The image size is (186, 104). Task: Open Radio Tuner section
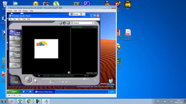coord(15,55)
